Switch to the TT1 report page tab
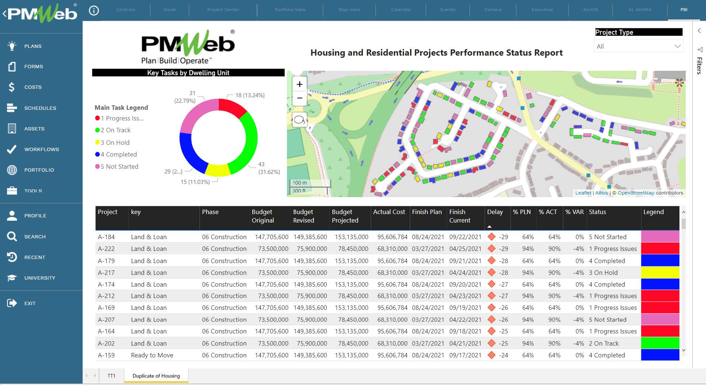The width and height of the screenshot is (706, 385). click(x=111, y=376)
